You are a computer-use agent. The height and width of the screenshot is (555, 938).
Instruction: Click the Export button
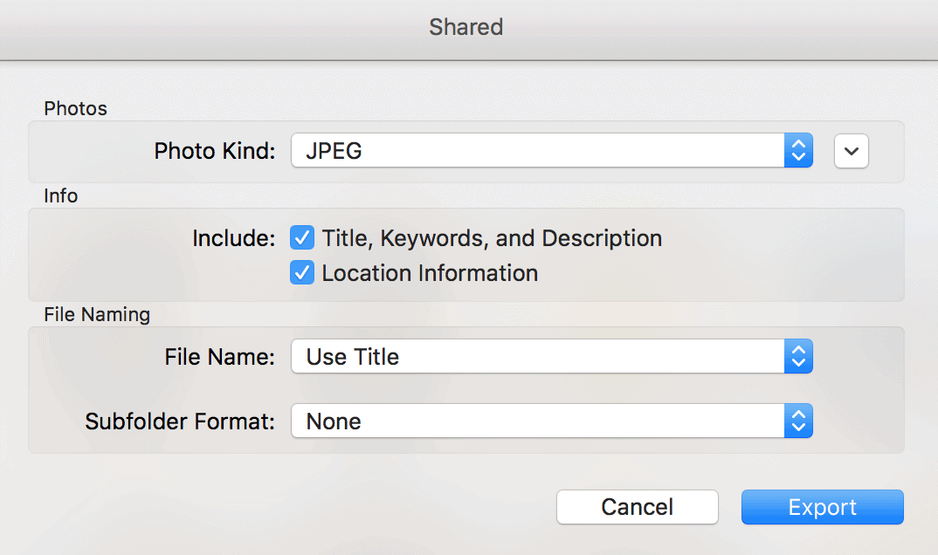pos(822,507)
